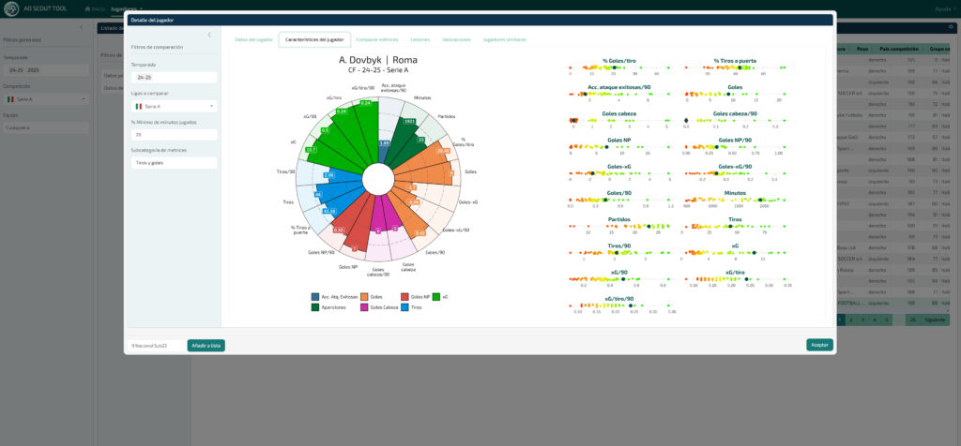Jump to page 26 in background pagination
This screenshot has width=961, height=446.
912,320
